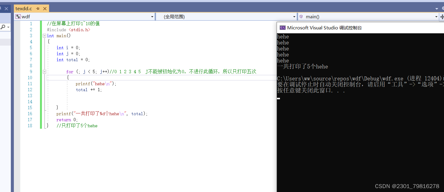Collapse the for loop code region
The image size is (444, 192).
pos(44,71)
